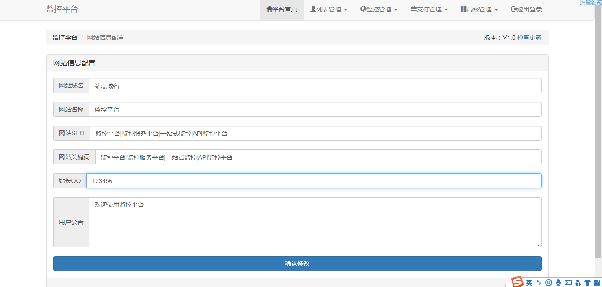
Task: Click the IME user account icon
Action: [x=578, y=283]
